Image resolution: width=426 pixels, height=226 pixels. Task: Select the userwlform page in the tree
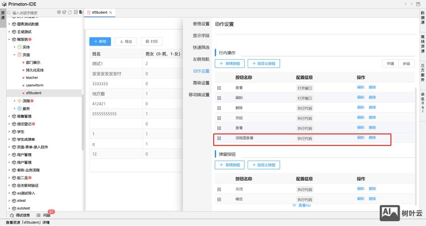point(34,85)
